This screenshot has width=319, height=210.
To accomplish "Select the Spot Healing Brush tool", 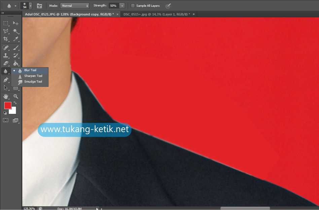I will point(5,47).
